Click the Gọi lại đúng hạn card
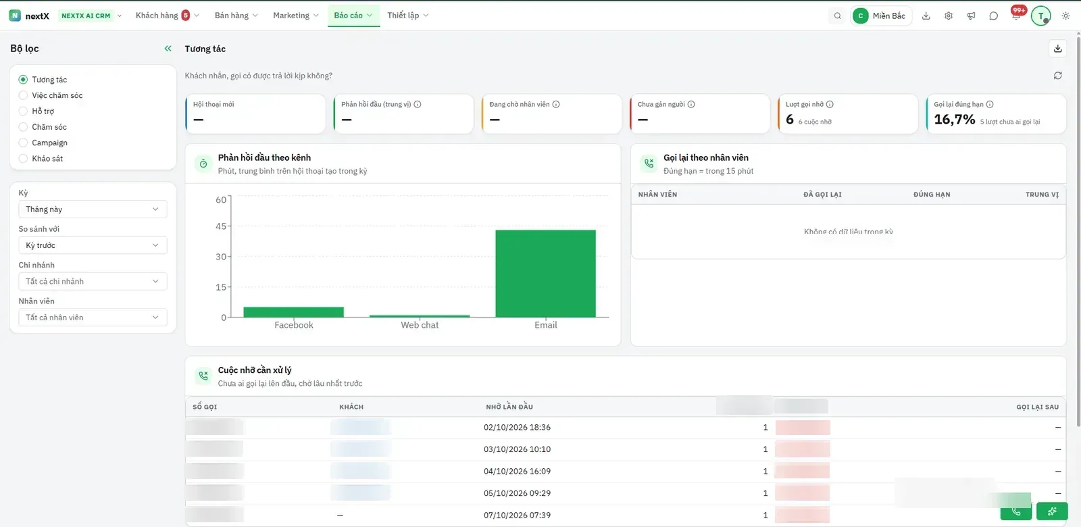 tap(996, 114)
